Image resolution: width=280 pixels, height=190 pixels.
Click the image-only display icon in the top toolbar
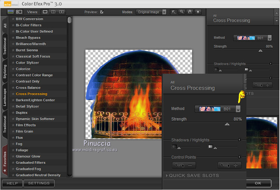[x=10, y=12]
